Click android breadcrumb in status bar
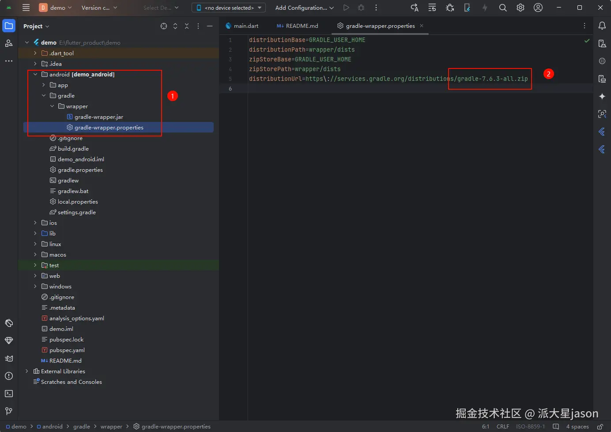Screen dimensions: 611x432 tap(50, 426)
